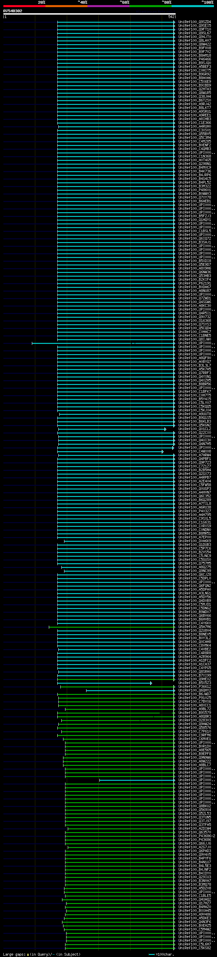Select the label UniRef100_Q8BKU2

195,806
